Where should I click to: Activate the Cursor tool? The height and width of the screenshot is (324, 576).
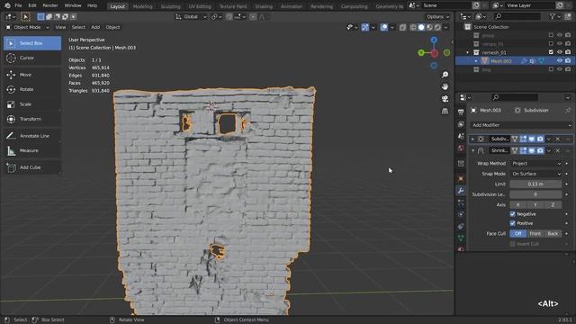[32, 58]
